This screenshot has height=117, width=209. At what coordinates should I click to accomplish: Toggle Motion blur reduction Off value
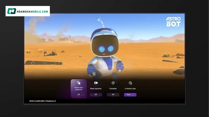click(79, 95)
